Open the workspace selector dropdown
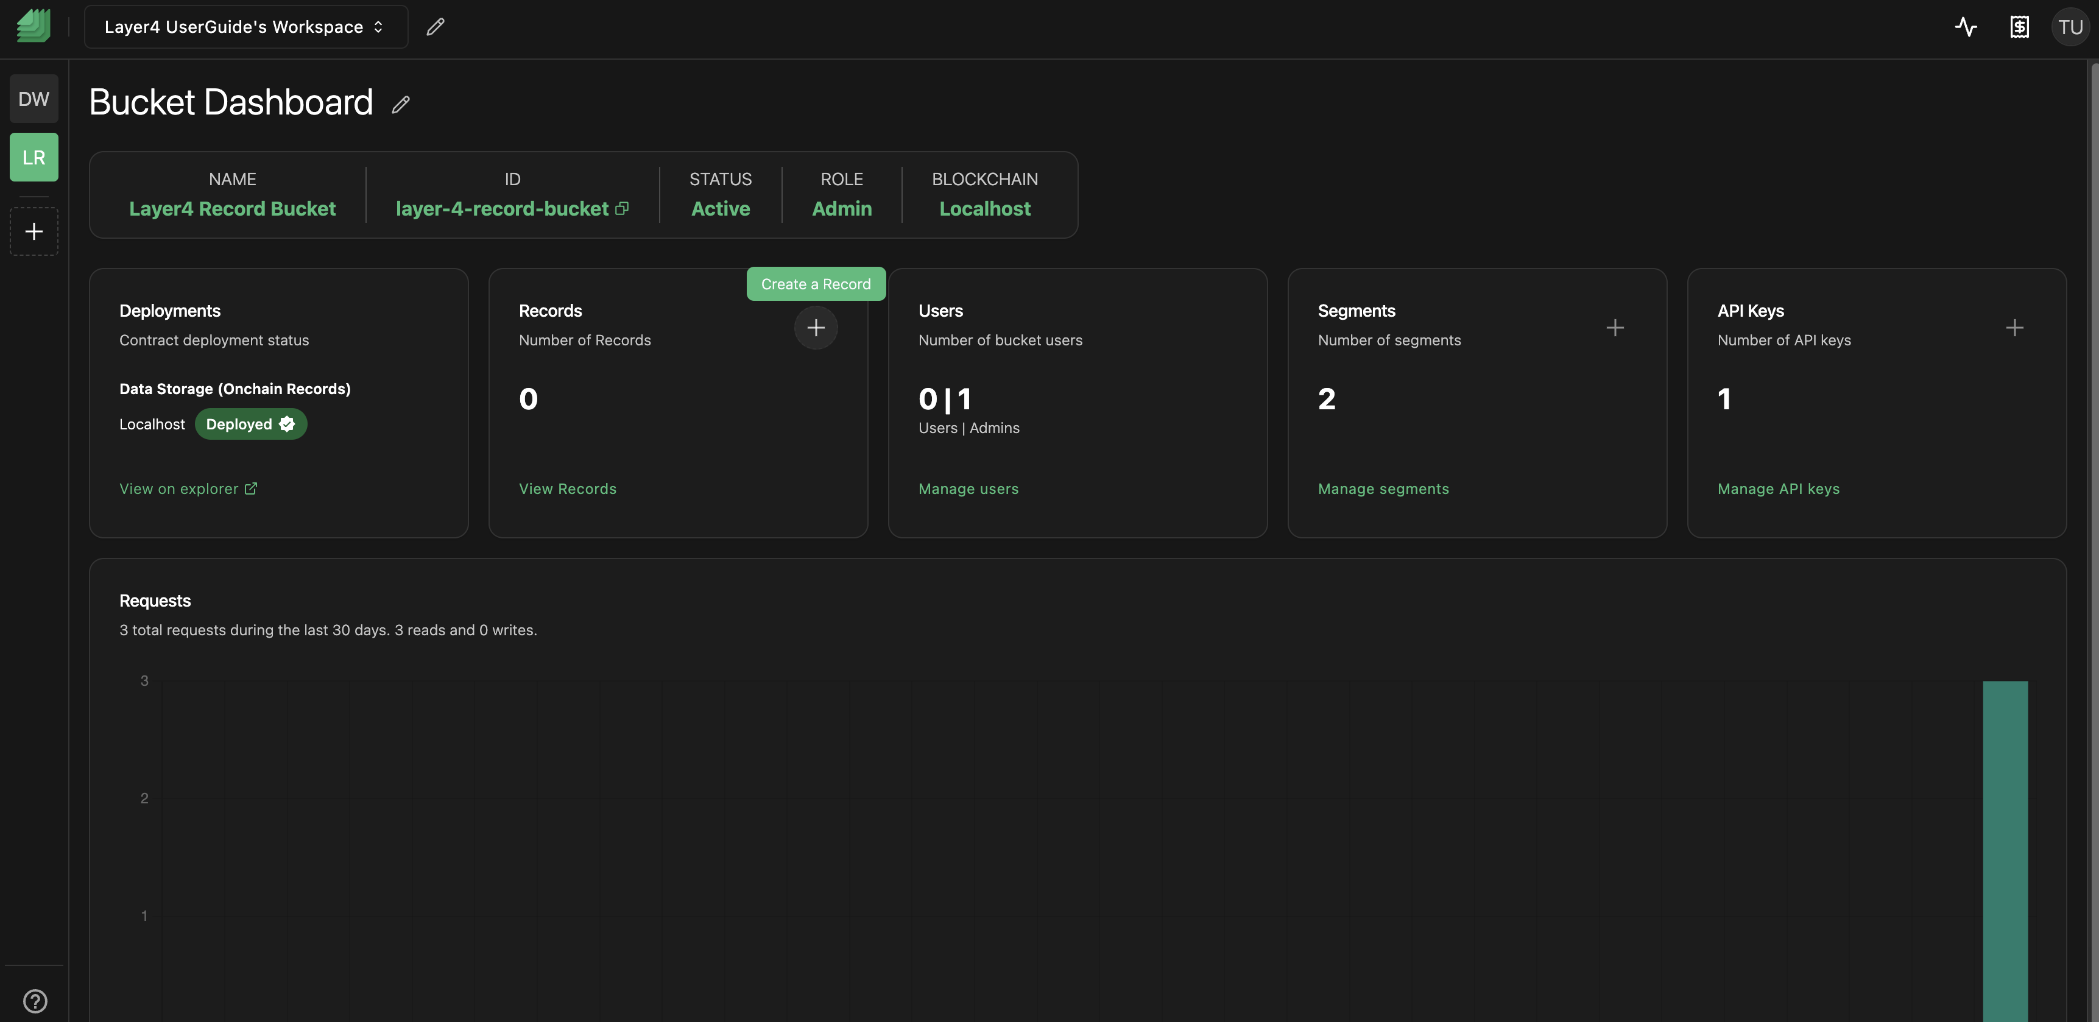This screenshot has width=2099, height=1022. (245, 27)
